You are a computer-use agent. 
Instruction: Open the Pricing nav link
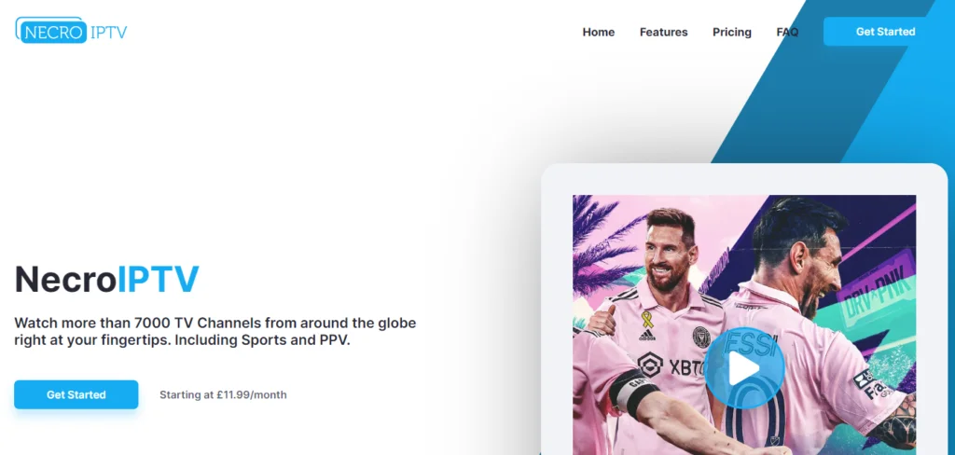click(731, 33)
